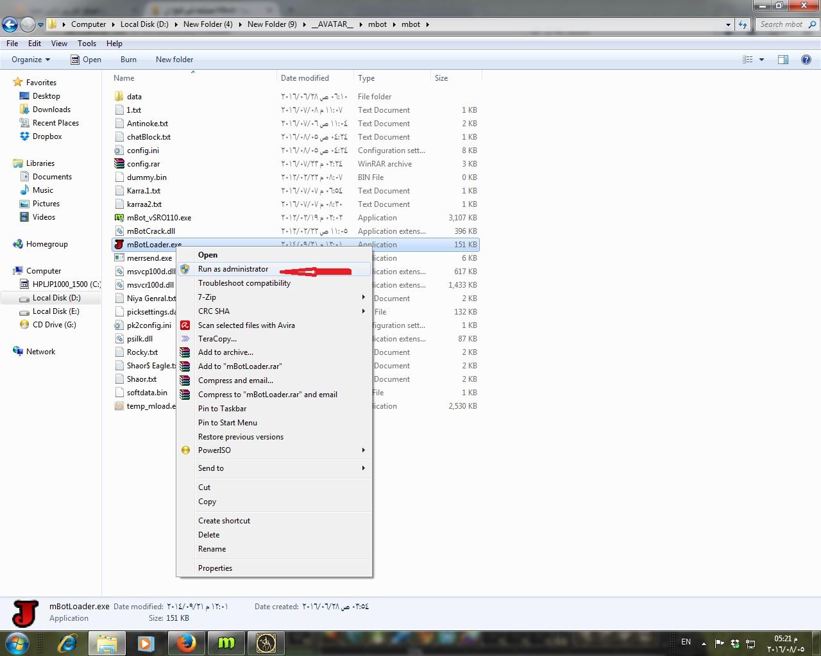Click the New folder button
The height and width of the screenshot is (656, 821).
[174, 60]
